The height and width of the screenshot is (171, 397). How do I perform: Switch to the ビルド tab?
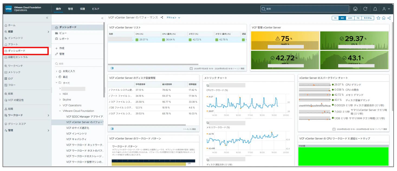click(96, 9)
